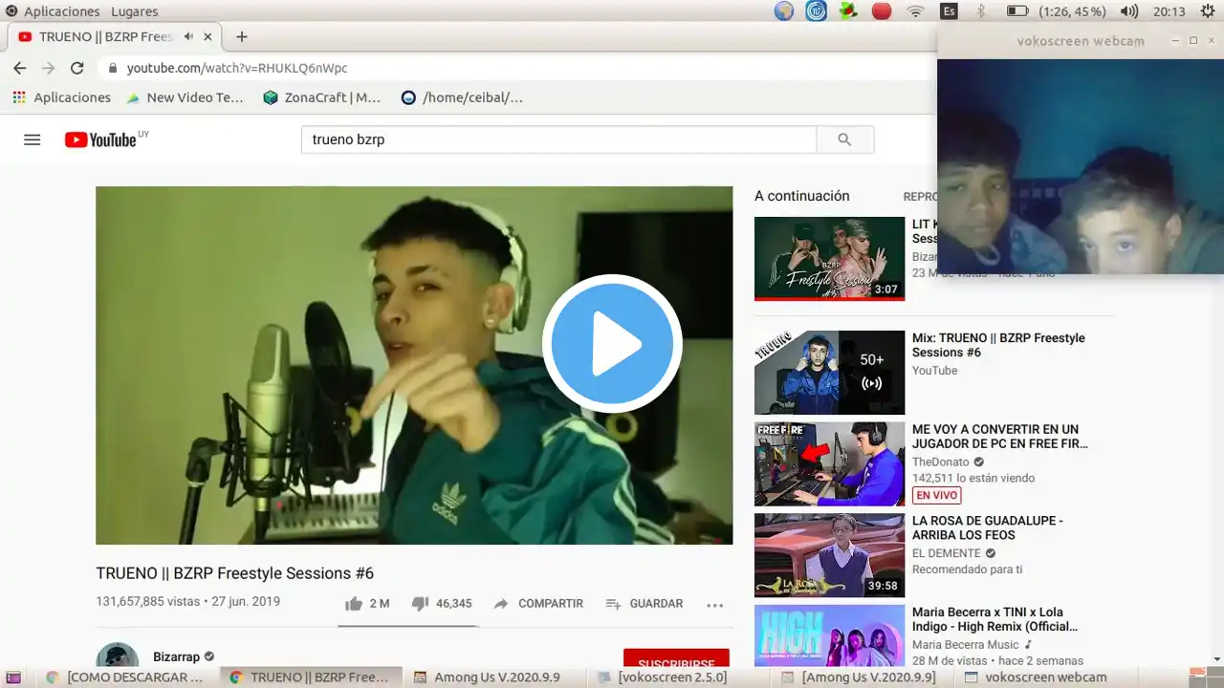Screen dimensions: 1224x688
Task: Open the Wi-Fi network indicator
Action: [916, 11]
